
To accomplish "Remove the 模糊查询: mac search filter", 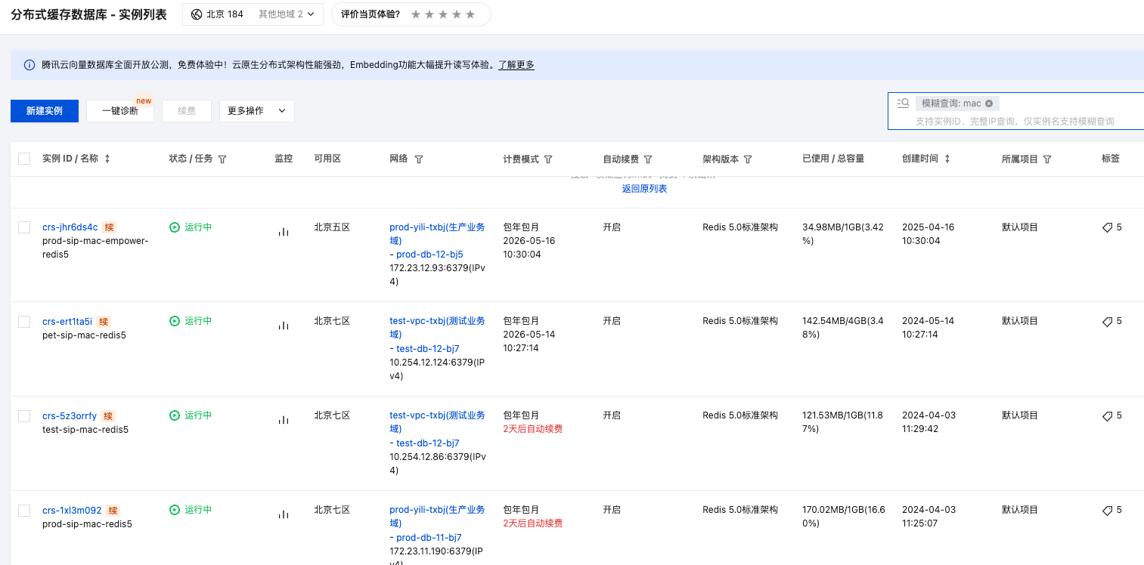I will (989, 103).
